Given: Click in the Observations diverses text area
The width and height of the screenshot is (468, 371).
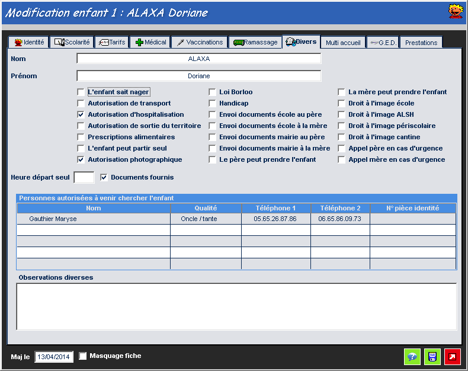Looking at the screenshot, I should click(x=236, y=306).
